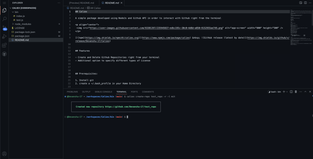The image size is (313, 159).
Task: Open Source Control view with badge
Action: click(4, 28)
